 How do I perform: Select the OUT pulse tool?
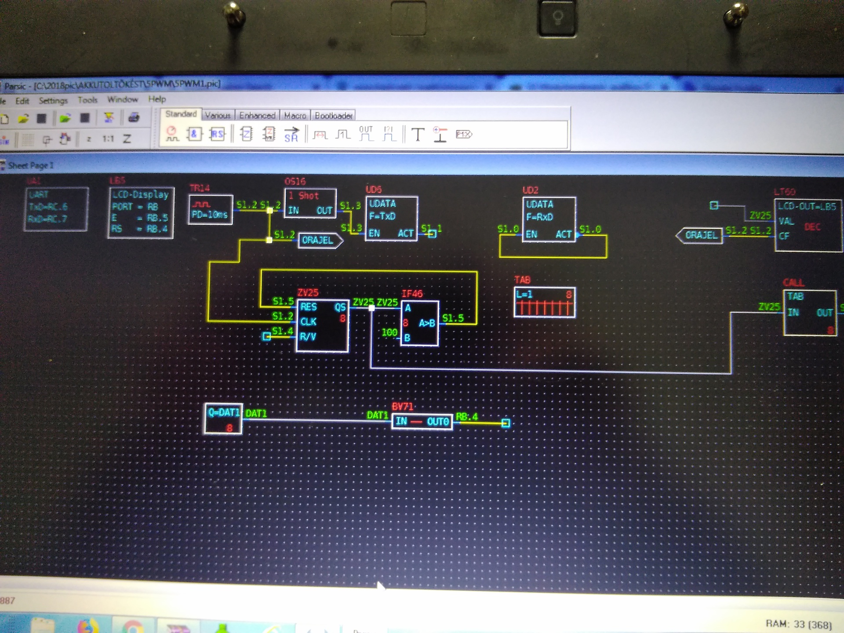pyautogui.click(x=366, y=134)
